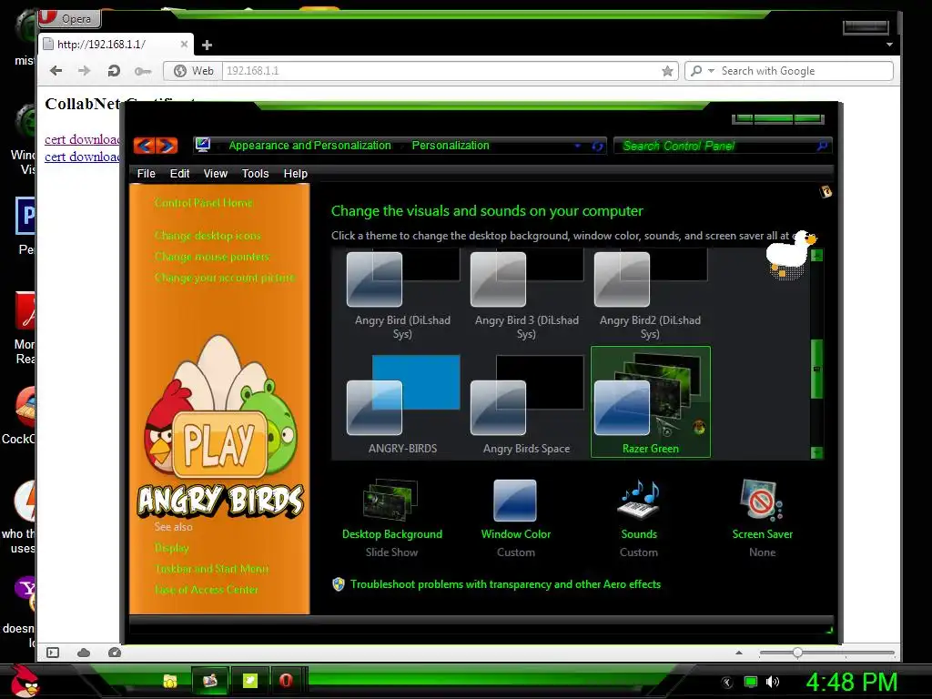Open Opera password wand key icon

tap(142, 71)
